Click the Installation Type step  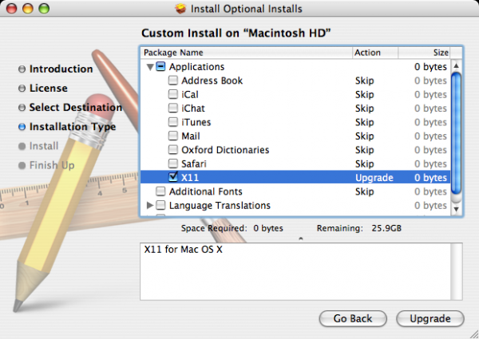point(73,127)
